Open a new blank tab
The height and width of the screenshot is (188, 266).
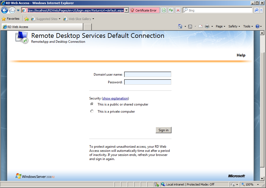(x=88, y=27)
